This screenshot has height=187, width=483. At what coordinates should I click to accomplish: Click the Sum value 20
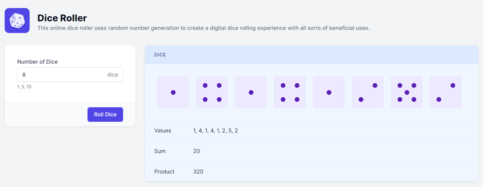coord(197,151)
